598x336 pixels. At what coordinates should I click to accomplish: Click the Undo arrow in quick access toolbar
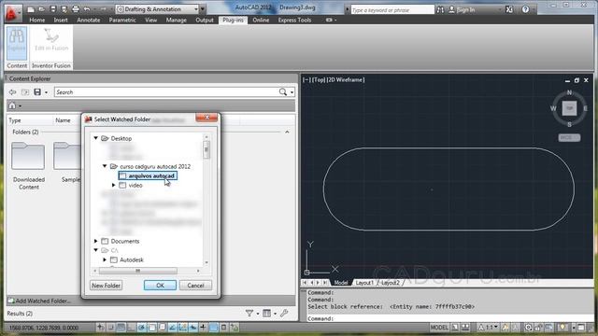coord(87,9)
